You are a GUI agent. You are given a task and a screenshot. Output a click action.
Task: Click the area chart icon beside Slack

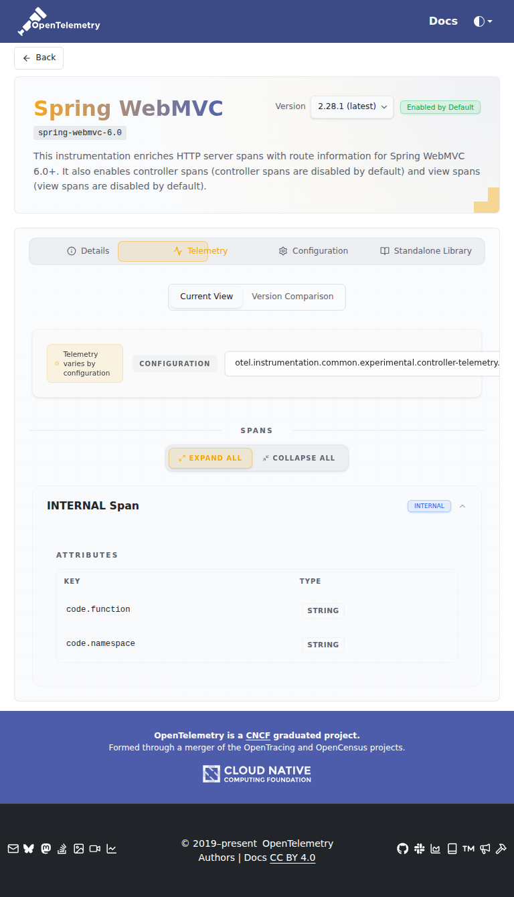tap(436, 849)
